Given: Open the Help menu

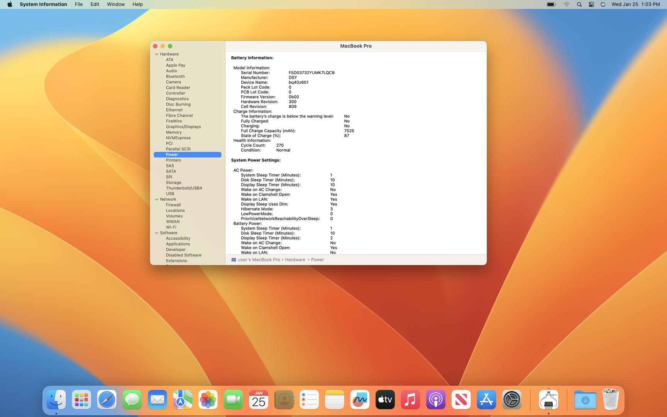Looking at the screenshot, I should [137, 4].
